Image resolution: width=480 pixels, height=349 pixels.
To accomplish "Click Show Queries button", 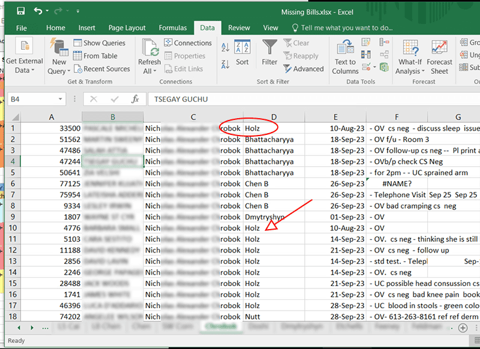I will click(x=100, y=43).
